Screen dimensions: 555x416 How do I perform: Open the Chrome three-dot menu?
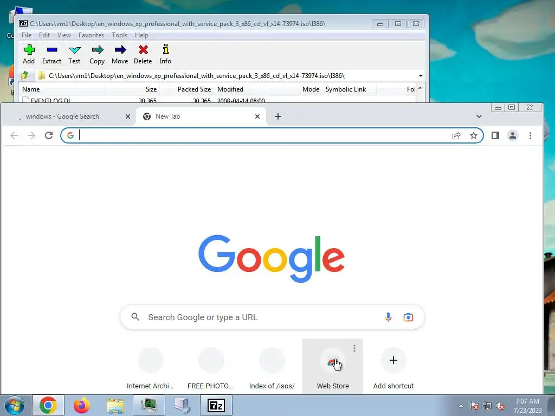click(x=530, y=135)
